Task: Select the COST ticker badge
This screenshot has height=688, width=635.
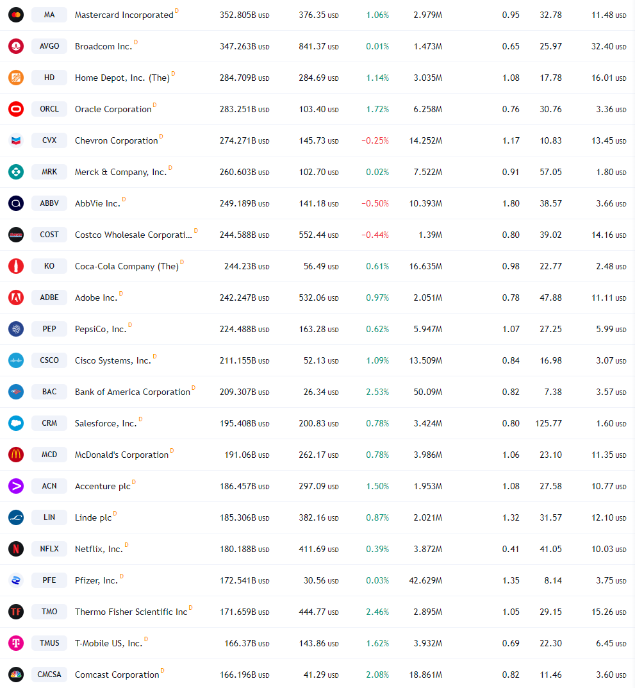Action: tap(49, 235)
